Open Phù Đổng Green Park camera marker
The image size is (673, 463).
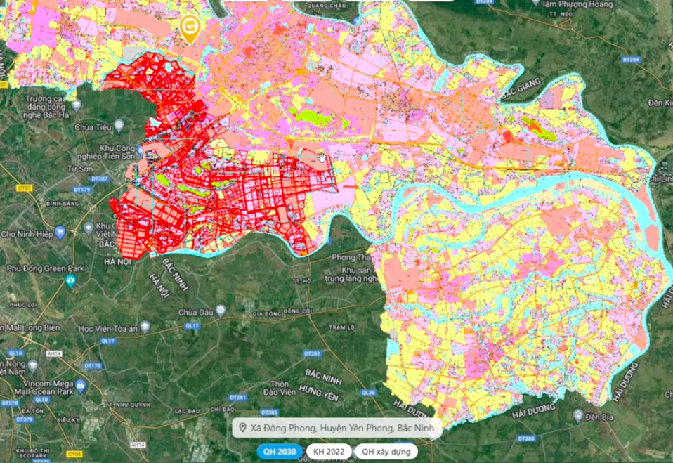[x=70, y=281]
